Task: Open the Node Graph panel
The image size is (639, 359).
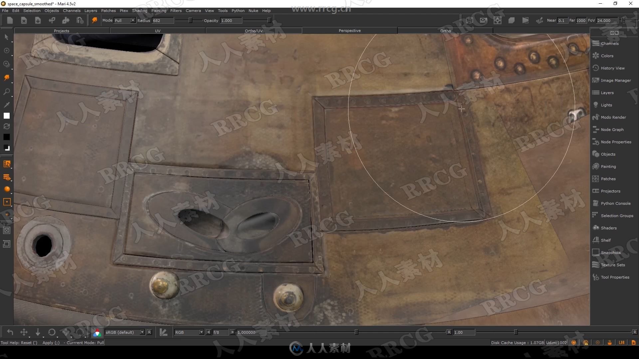Action: [x=612, y=129]
